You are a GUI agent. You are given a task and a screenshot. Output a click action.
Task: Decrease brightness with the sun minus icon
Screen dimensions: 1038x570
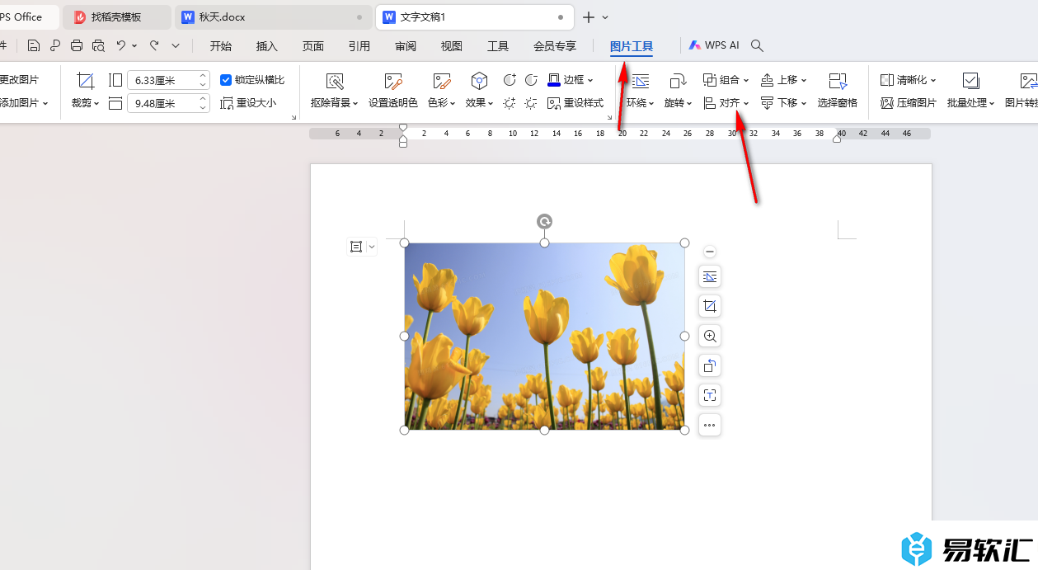click(531, 103)
